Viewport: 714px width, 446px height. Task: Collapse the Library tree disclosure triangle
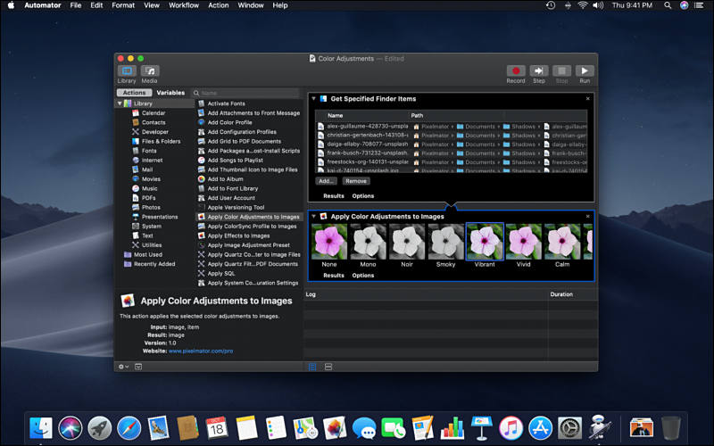120,103
